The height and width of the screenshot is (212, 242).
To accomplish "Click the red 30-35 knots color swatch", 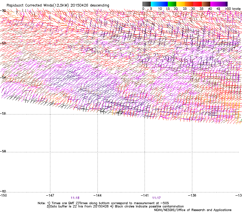I will point(198,4).
